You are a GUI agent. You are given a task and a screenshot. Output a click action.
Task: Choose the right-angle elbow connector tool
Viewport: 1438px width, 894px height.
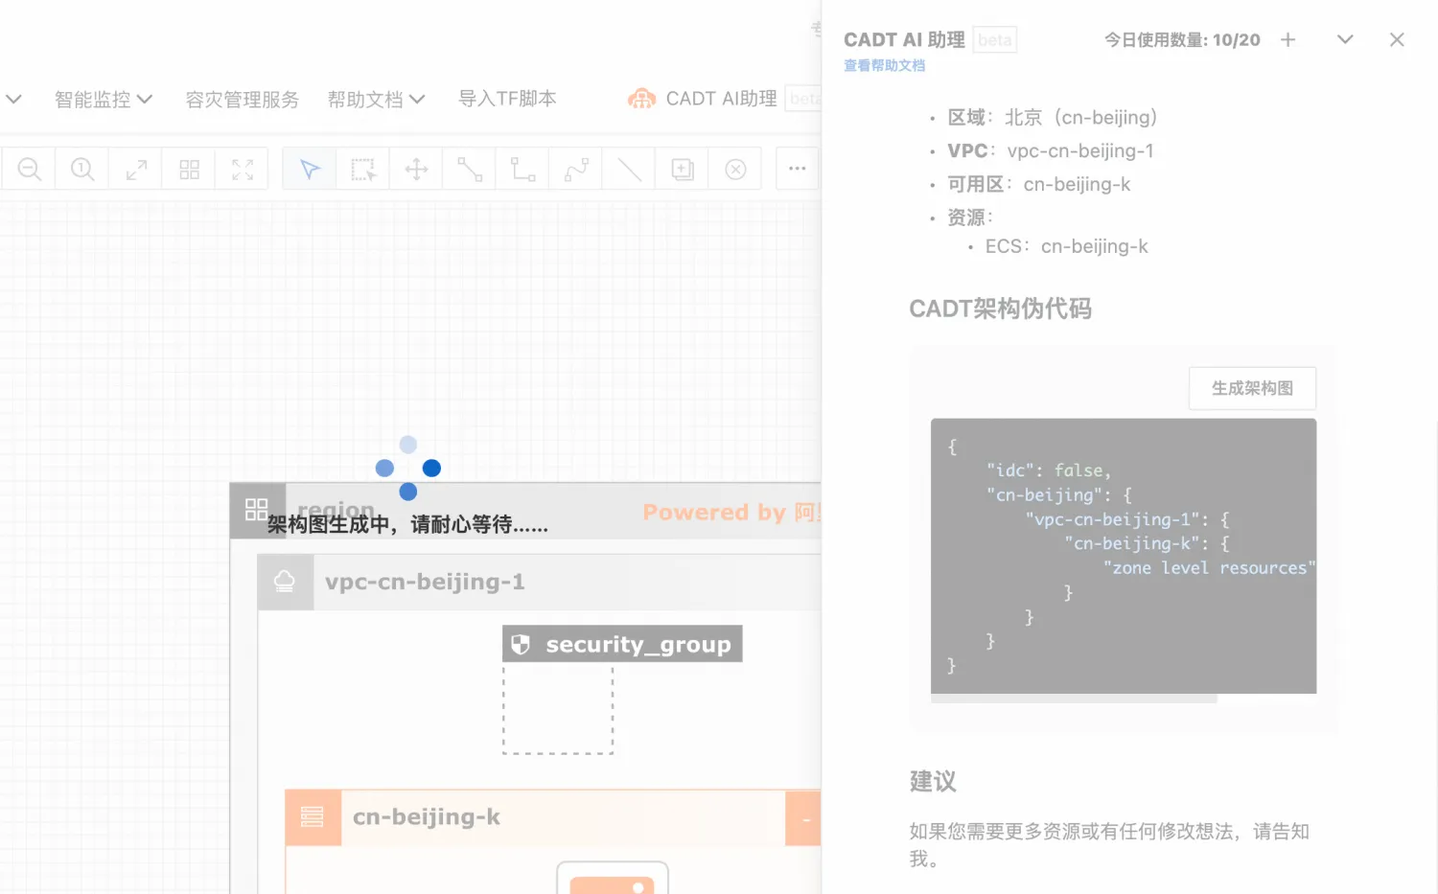522,170
